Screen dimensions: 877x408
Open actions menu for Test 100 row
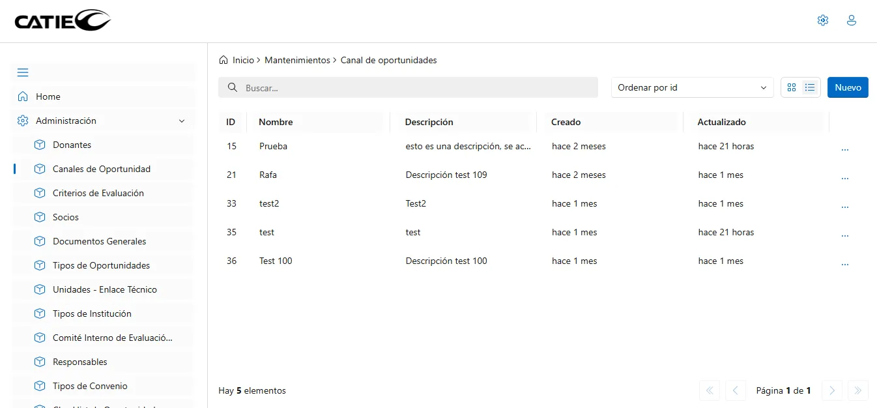coord(844,264)
